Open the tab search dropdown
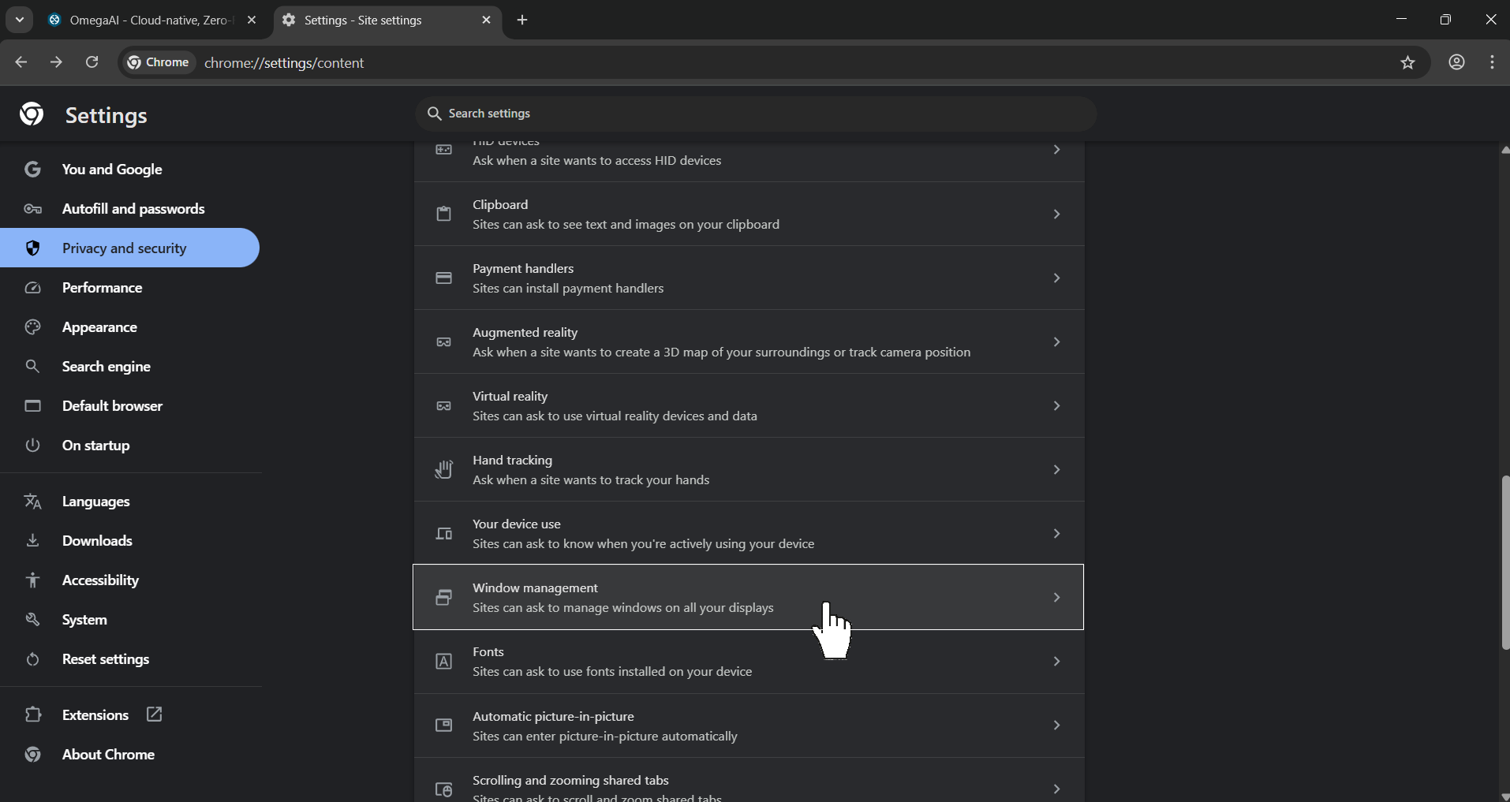The height and width of the screenshot is (802, 1510). 19,20
